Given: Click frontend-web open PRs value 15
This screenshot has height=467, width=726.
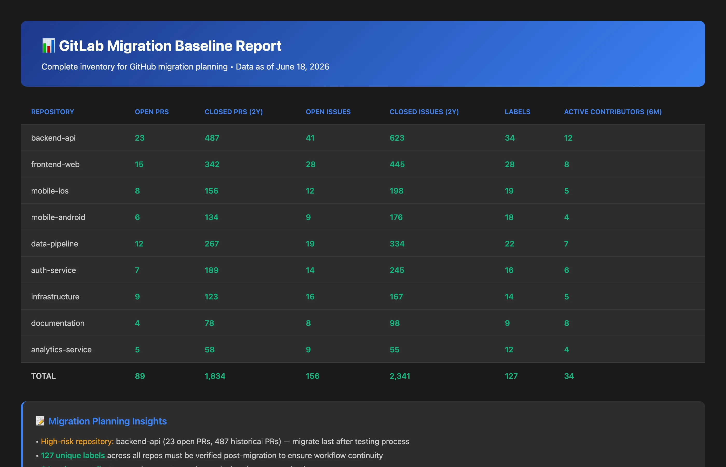Looking at the screenshot, I should 139,164.
